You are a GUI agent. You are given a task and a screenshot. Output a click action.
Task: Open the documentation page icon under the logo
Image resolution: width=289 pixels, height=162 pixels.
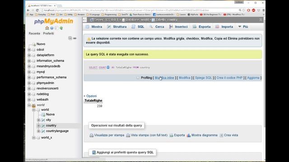tap(56, 28)
